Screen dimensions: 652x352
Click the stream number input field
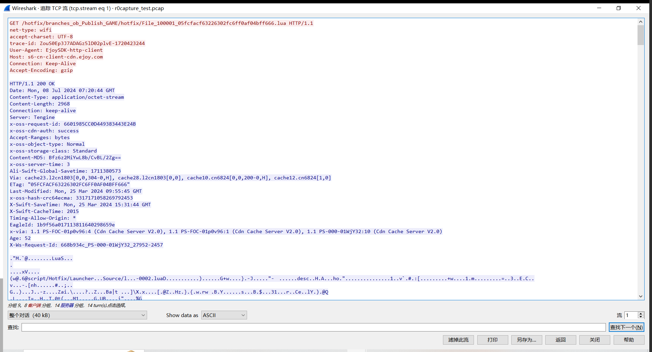[x=631, y=315]
